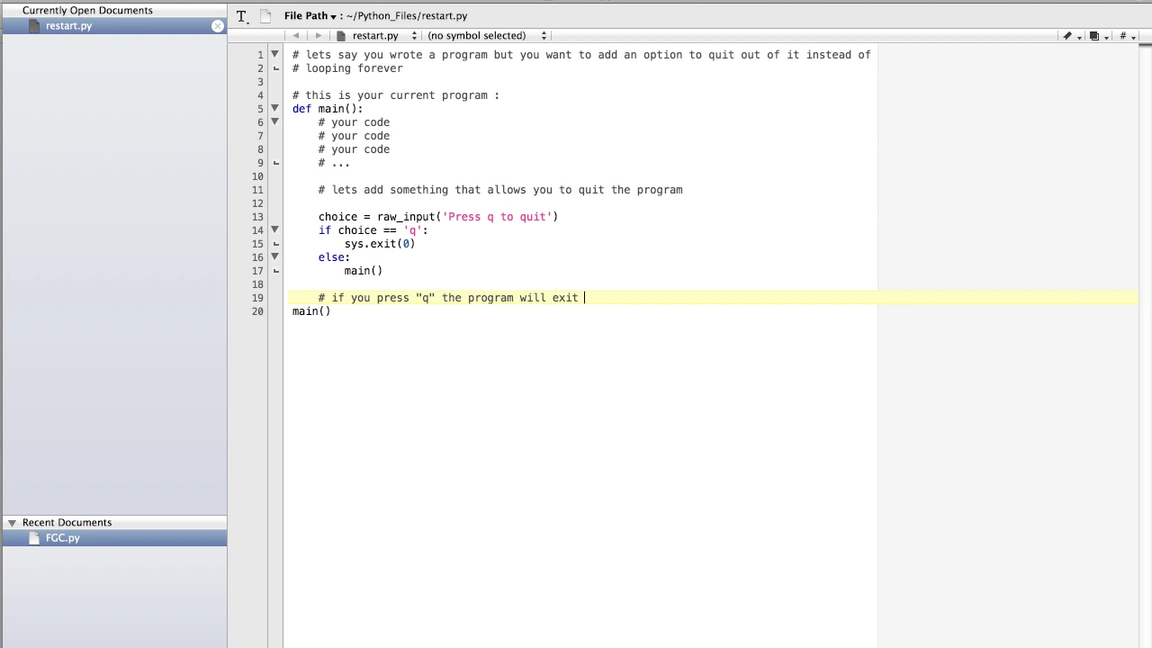Viewport: 1152px width, 648px height.
Task: Open the # markers popup menu
Action: (x=1126, y=36)
